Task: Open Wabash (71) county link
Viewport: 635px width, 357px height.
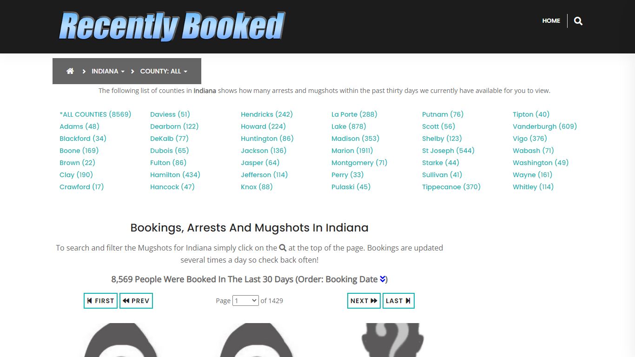Action: click(x=534, y=151)
